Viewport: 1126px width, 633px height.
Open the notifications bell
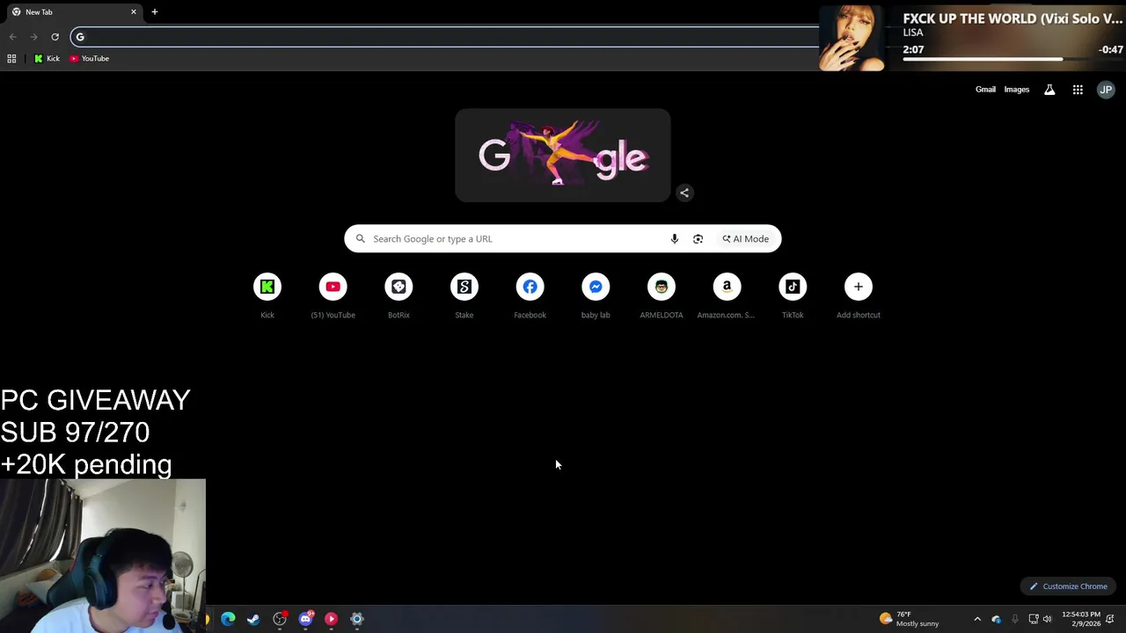point(1111,619)
